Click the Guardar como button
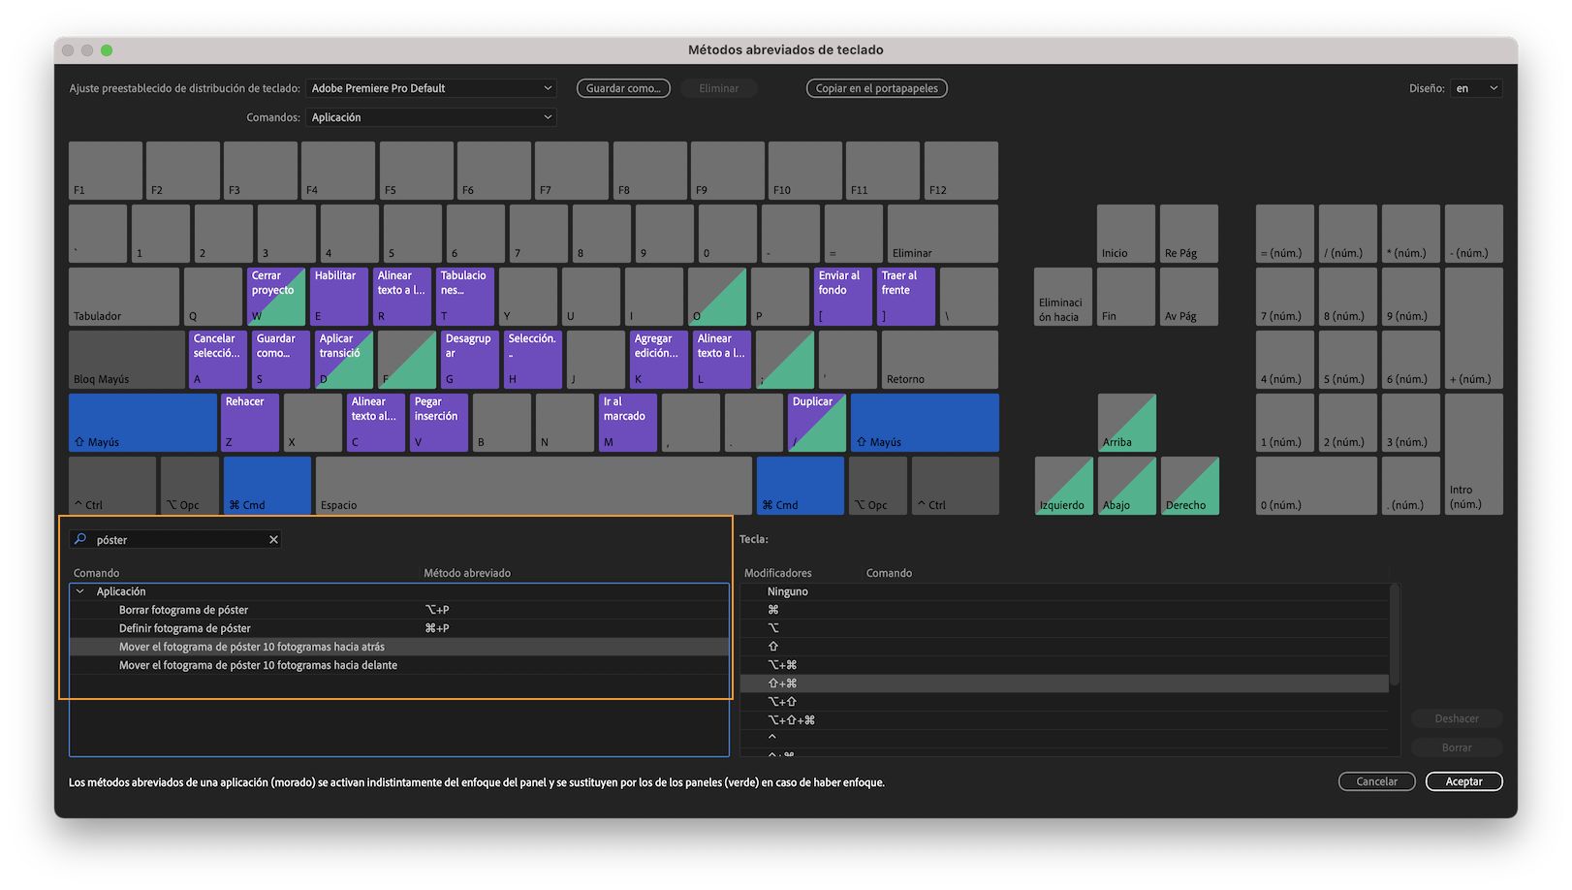The image size is (1572, 890). point(623,87)
